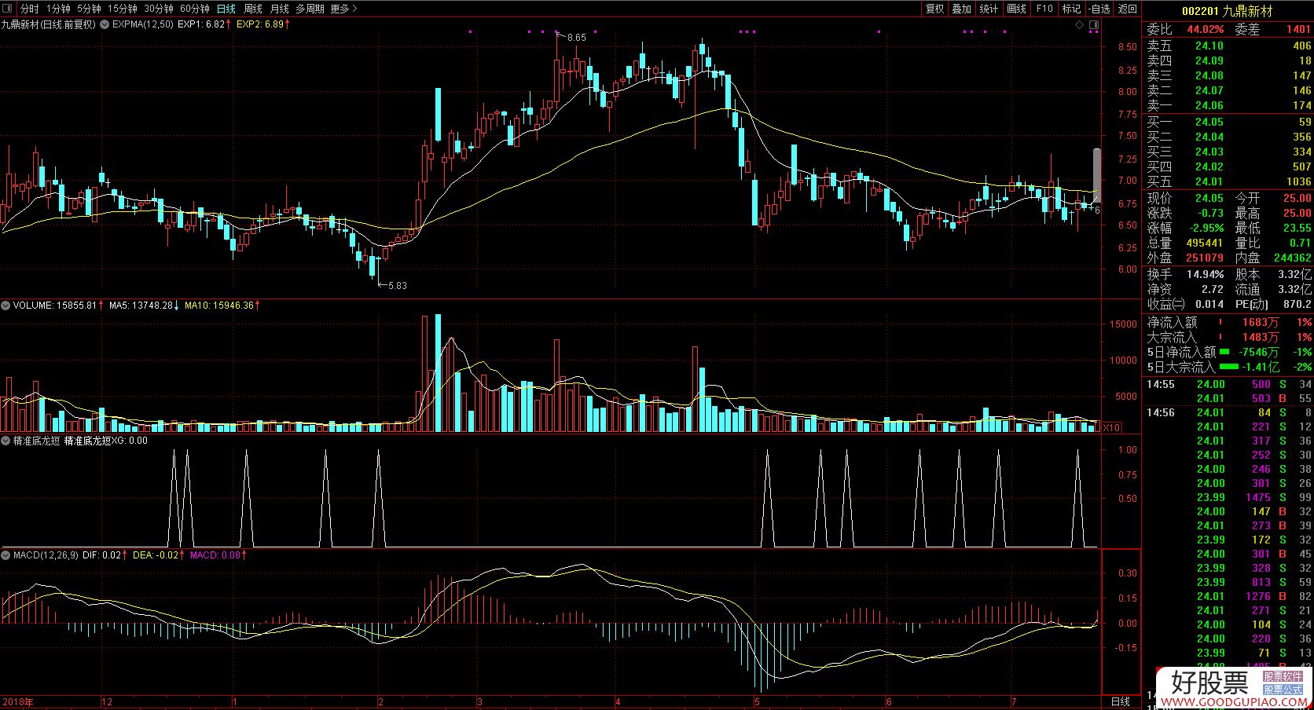Open F10 company information
The height and width of the screenshot is (710, 1314).
1044,9
